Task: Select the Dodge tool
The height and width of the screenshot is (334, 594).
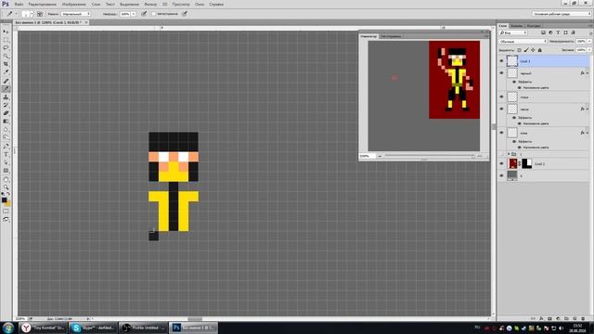Action: [x=6, y=137]
